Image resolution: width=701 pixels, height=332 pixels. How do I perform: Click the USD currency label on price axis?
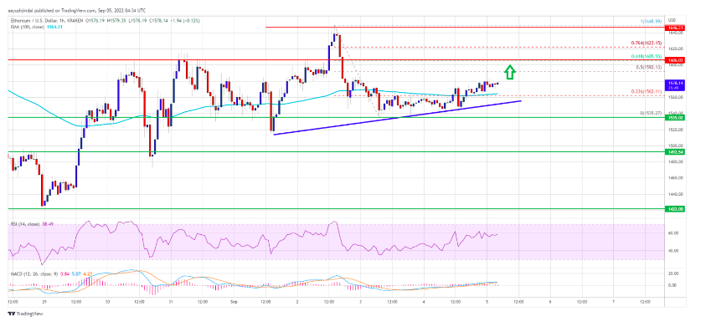pos(672,21)
